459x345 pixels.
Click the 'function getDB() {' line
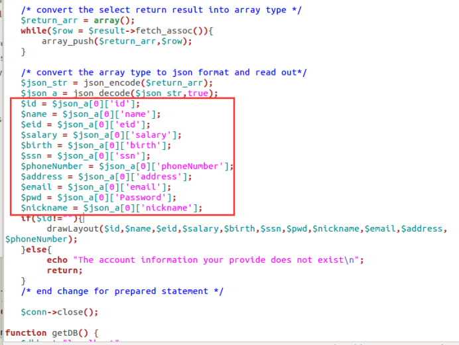point(52,333)
